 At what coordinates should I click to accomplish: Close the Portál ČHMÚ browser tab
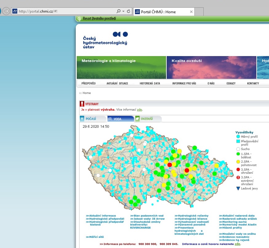(x=191, y=12)
